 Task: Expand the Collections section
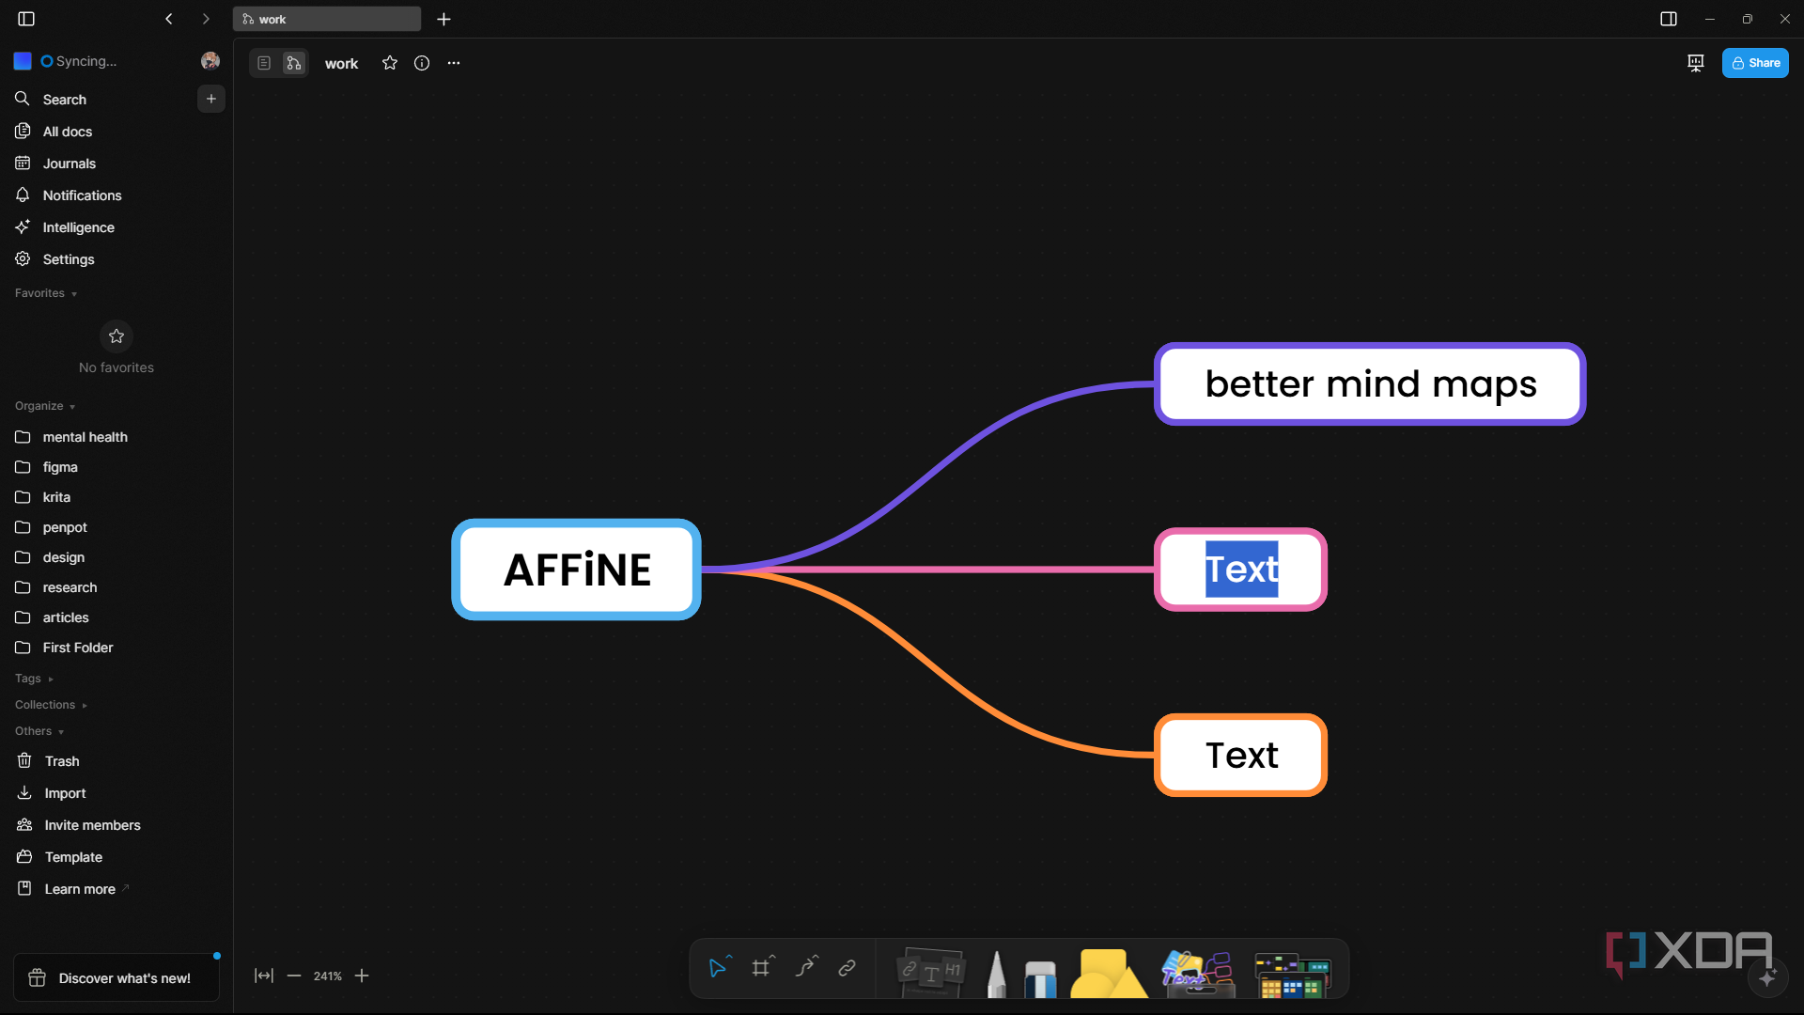51,705
